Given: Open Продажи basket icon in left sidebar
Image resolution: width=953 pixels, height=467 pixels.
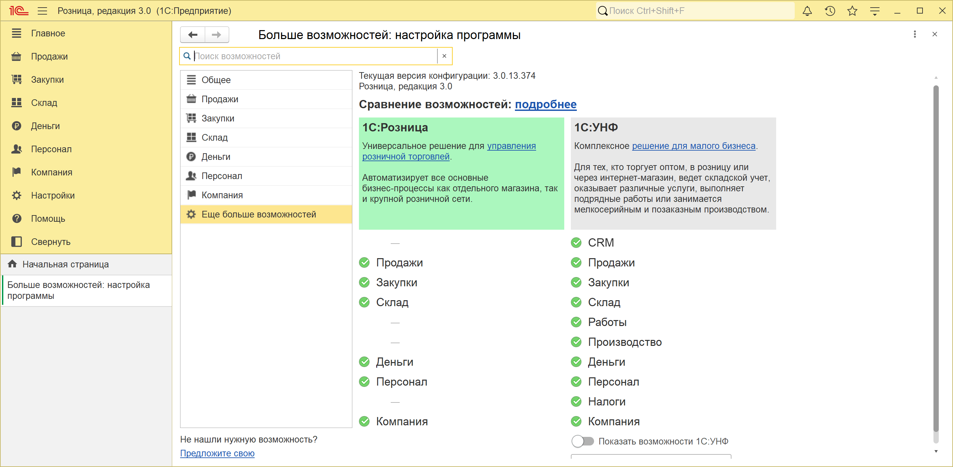Looking at the screenshot, I should coord(16,57).
